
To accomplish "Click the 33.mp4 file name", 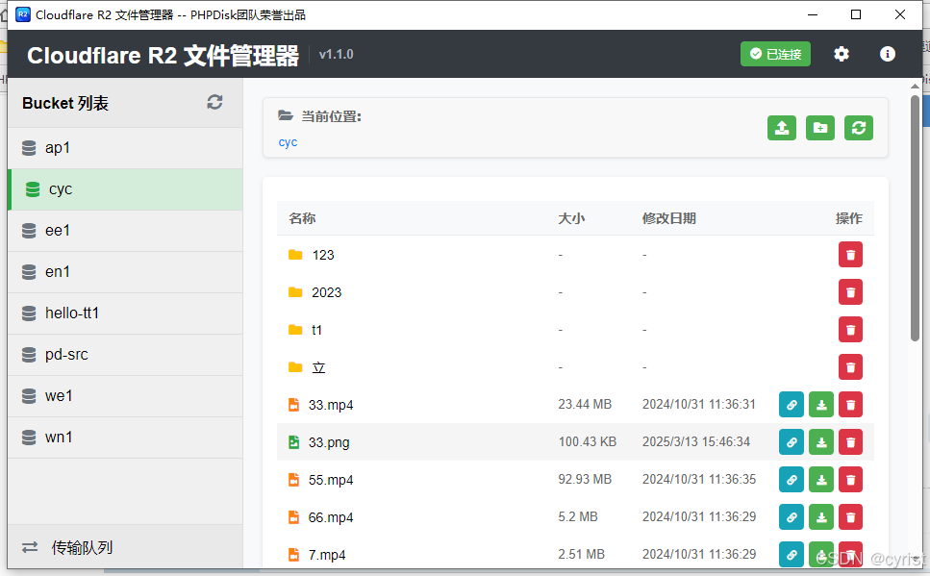I will click(331, 405).
